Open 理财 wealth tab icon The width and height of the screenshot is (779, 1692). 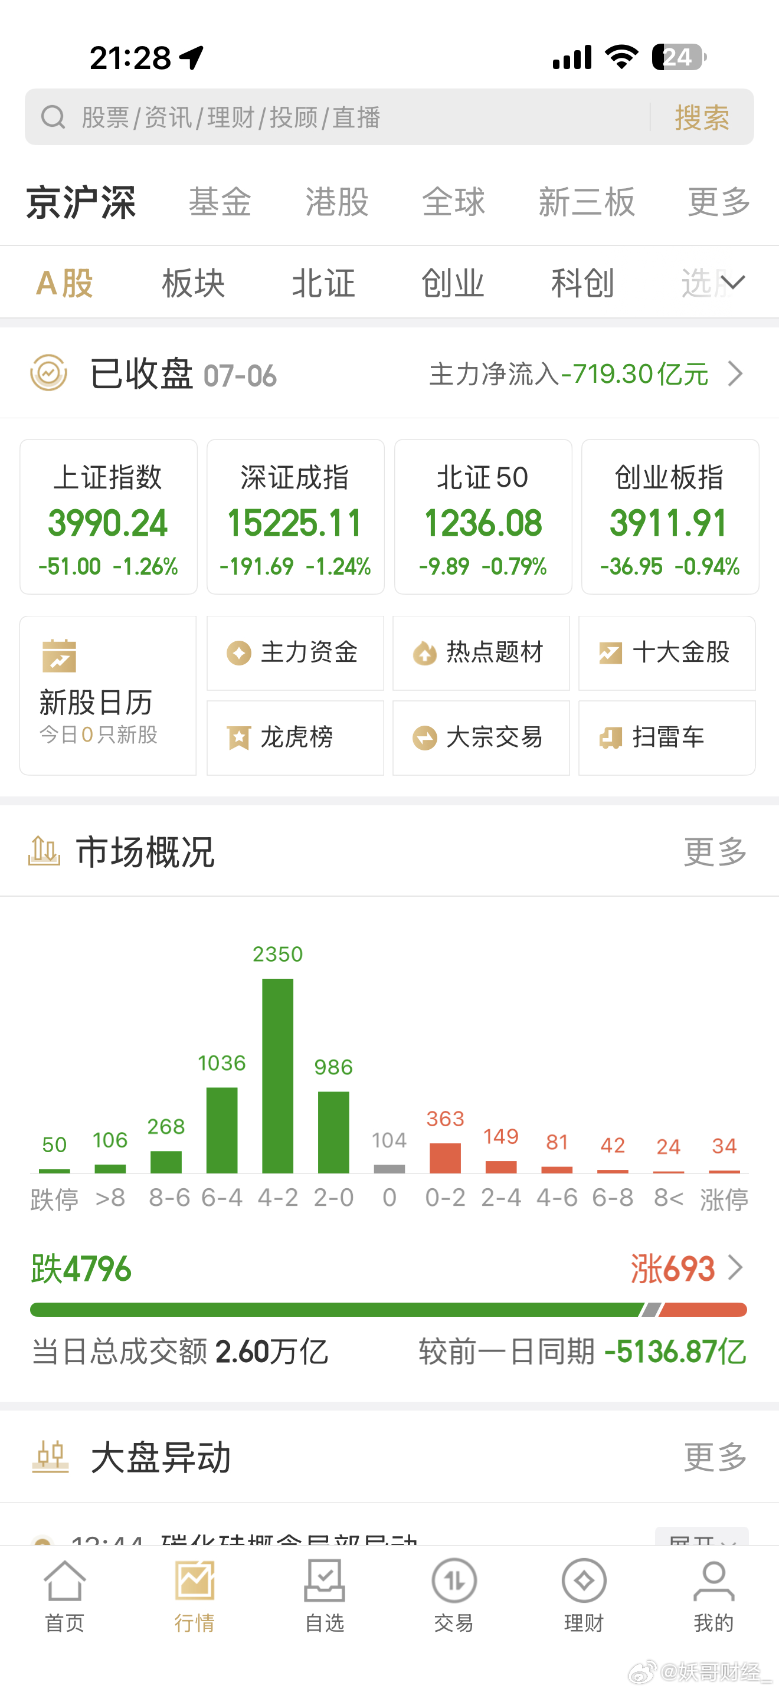click(584, 1580)
